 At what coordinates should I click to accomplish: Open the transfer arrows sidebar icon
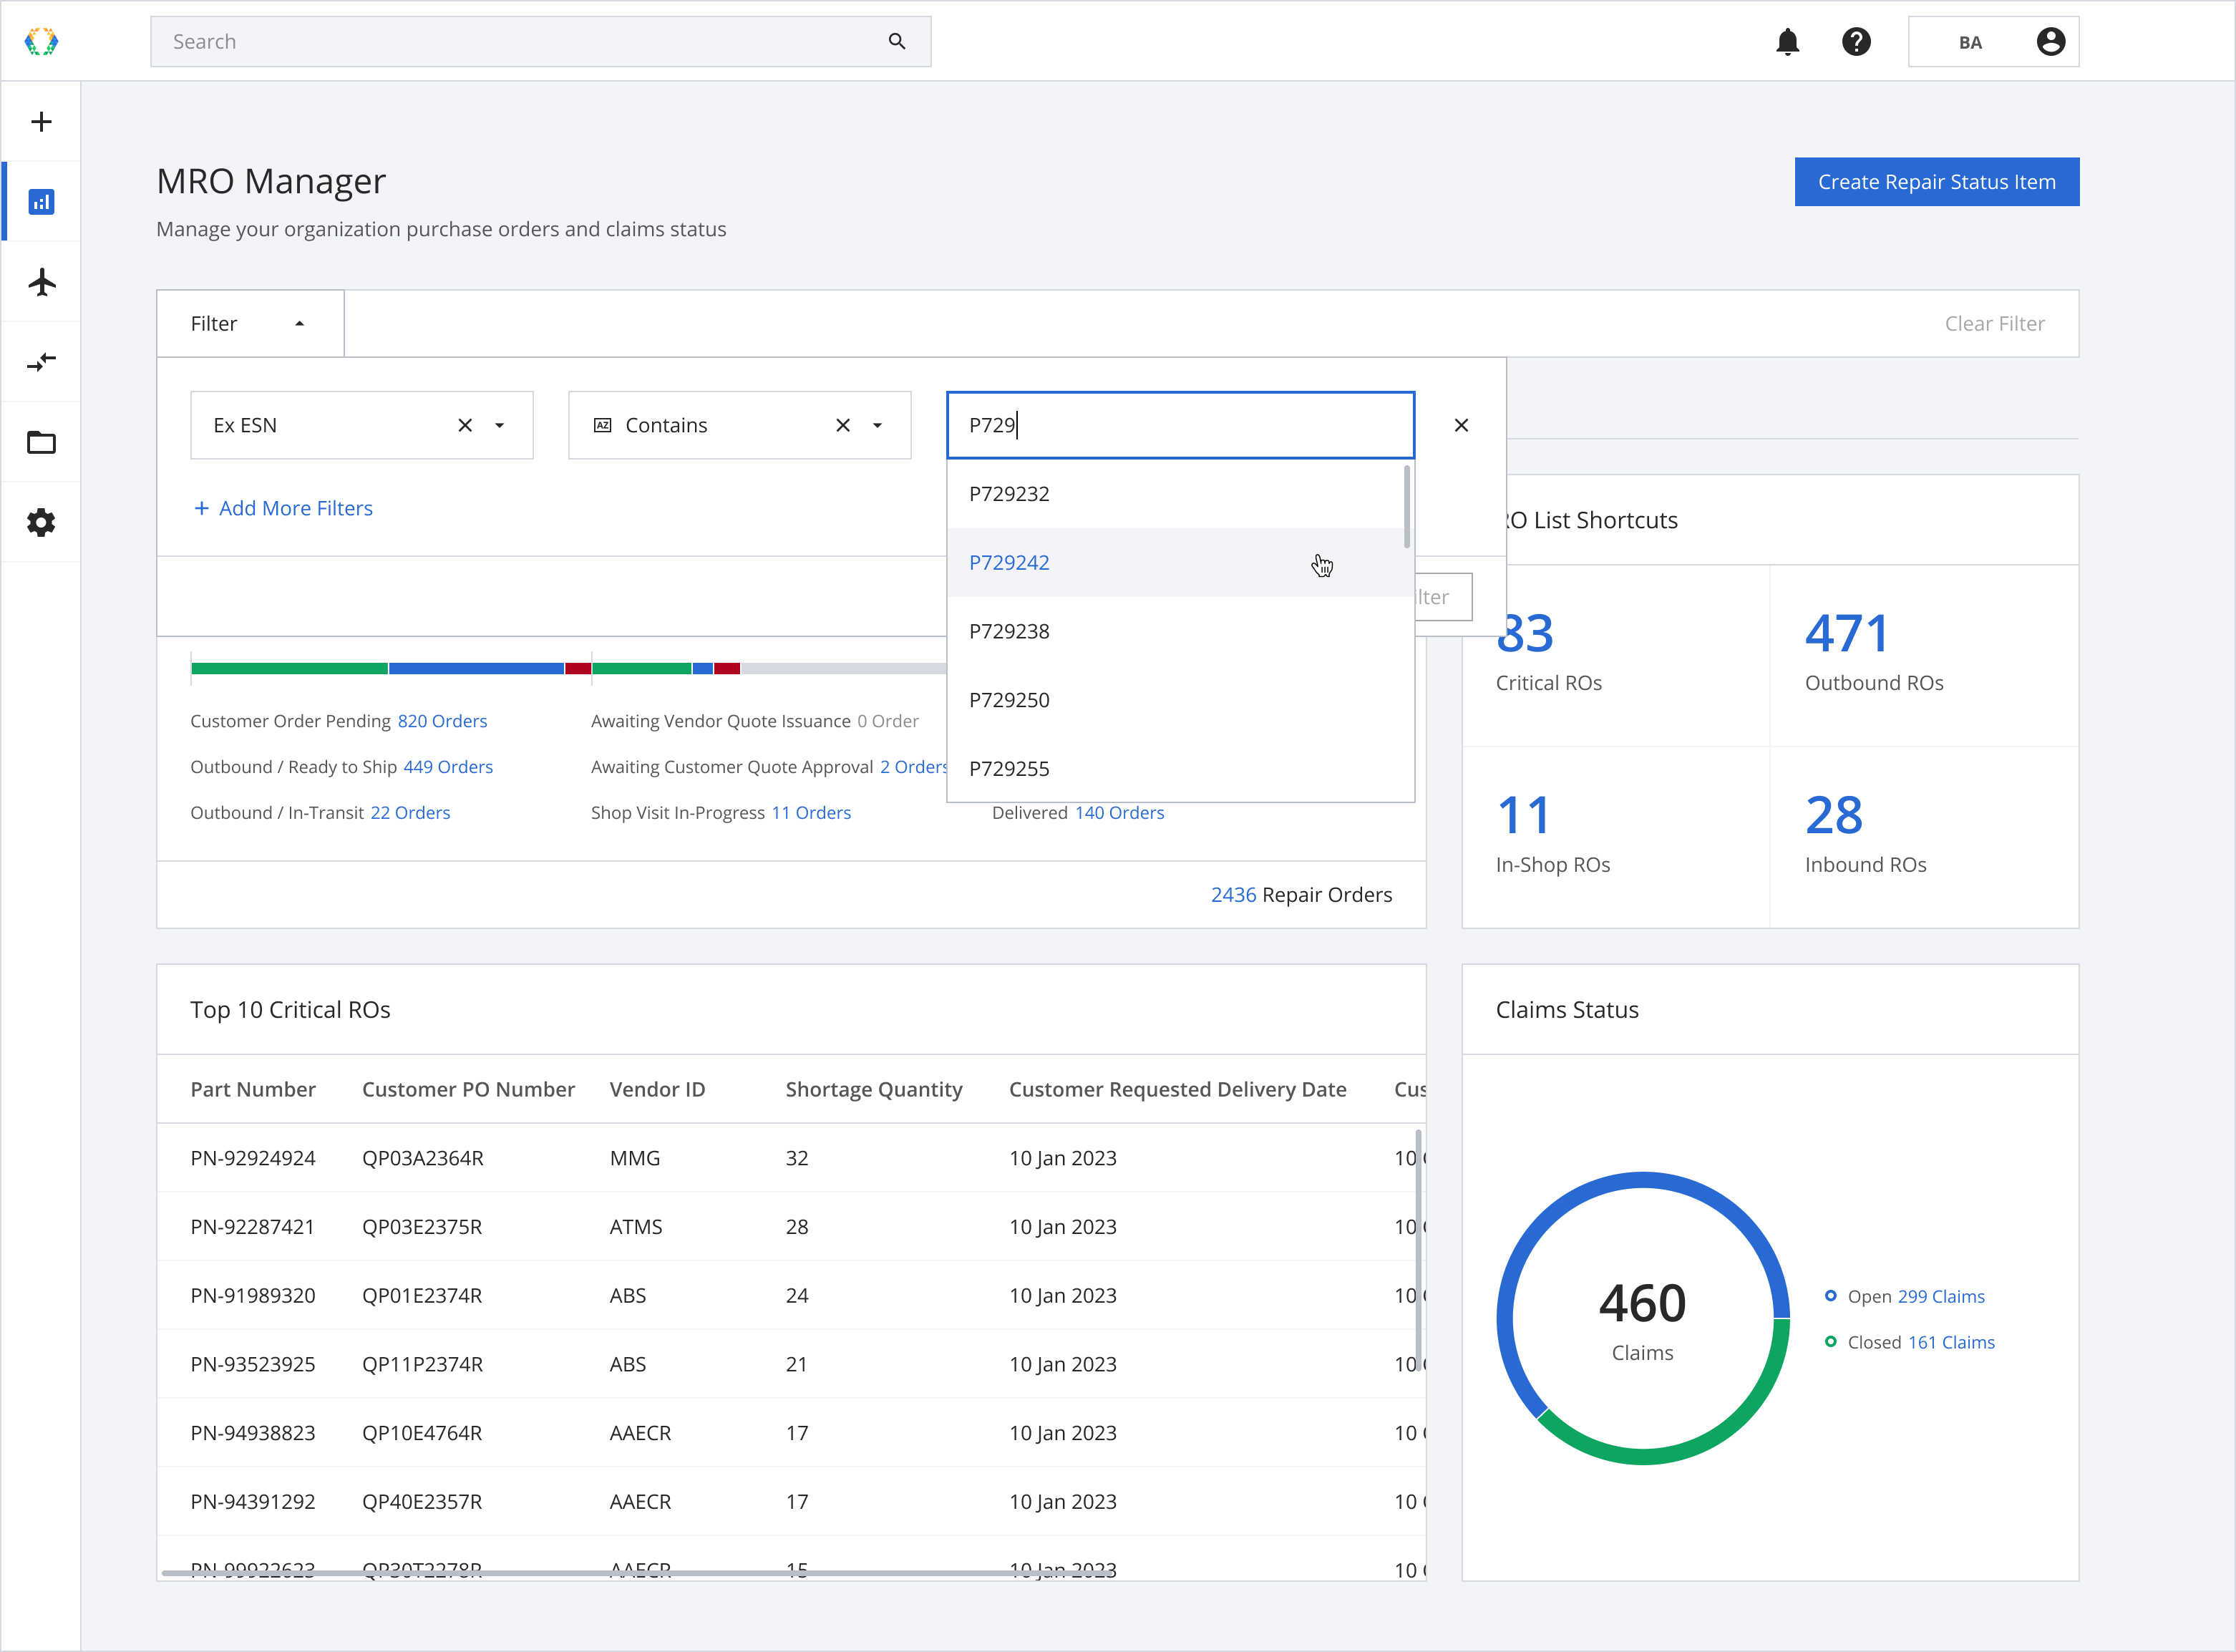coord(41,362)
